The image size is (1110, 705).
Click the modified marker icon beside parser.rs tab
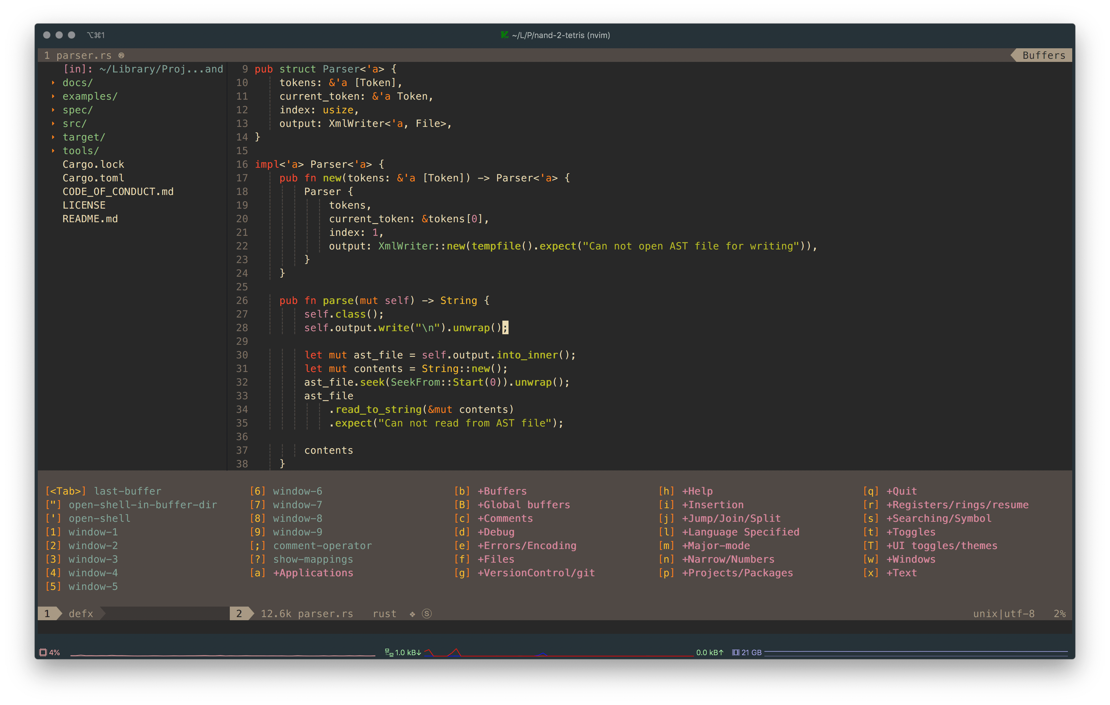point(121,55)
